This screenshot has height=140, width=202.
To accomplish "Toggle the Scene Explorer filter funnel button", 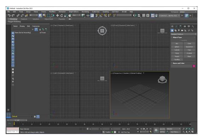I will [x=36, y=29].
